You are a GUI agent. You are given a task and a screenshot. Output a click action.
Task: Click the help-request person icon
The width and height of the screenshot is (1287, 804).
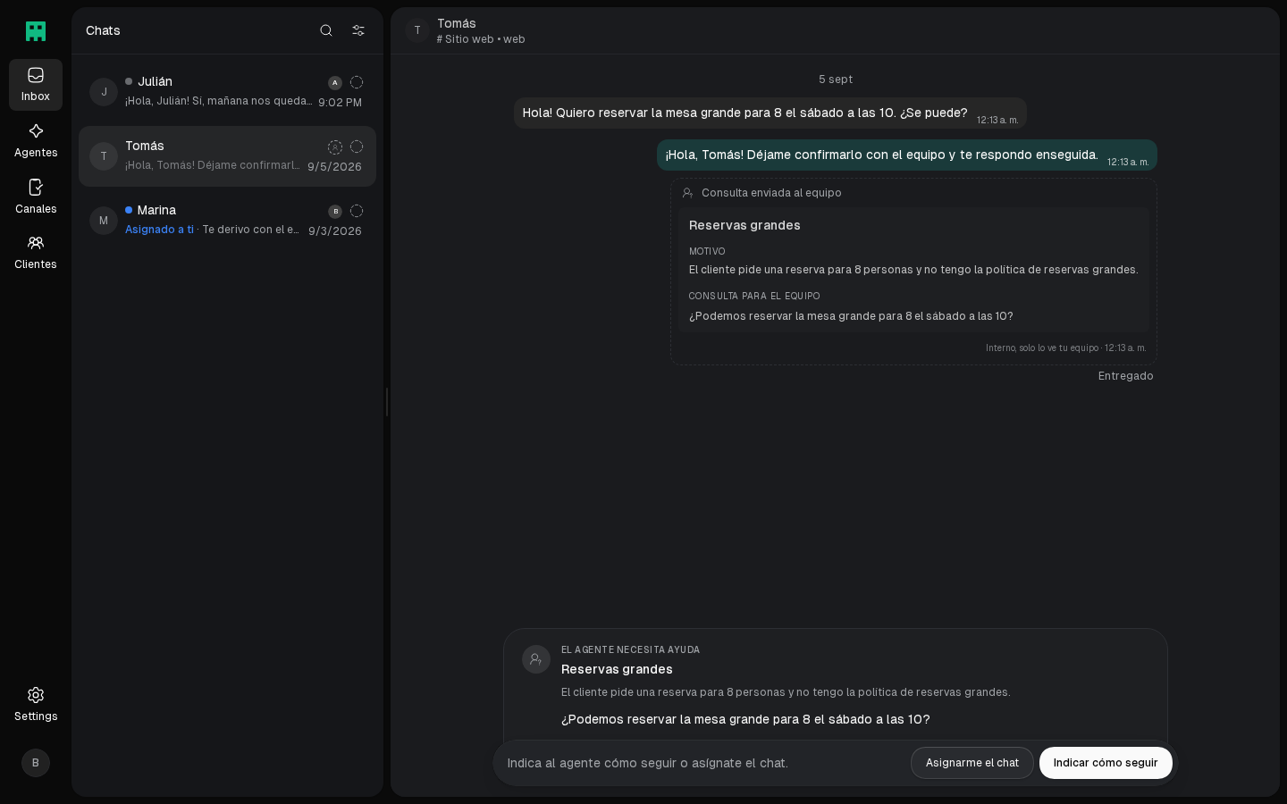coord(536,659)
